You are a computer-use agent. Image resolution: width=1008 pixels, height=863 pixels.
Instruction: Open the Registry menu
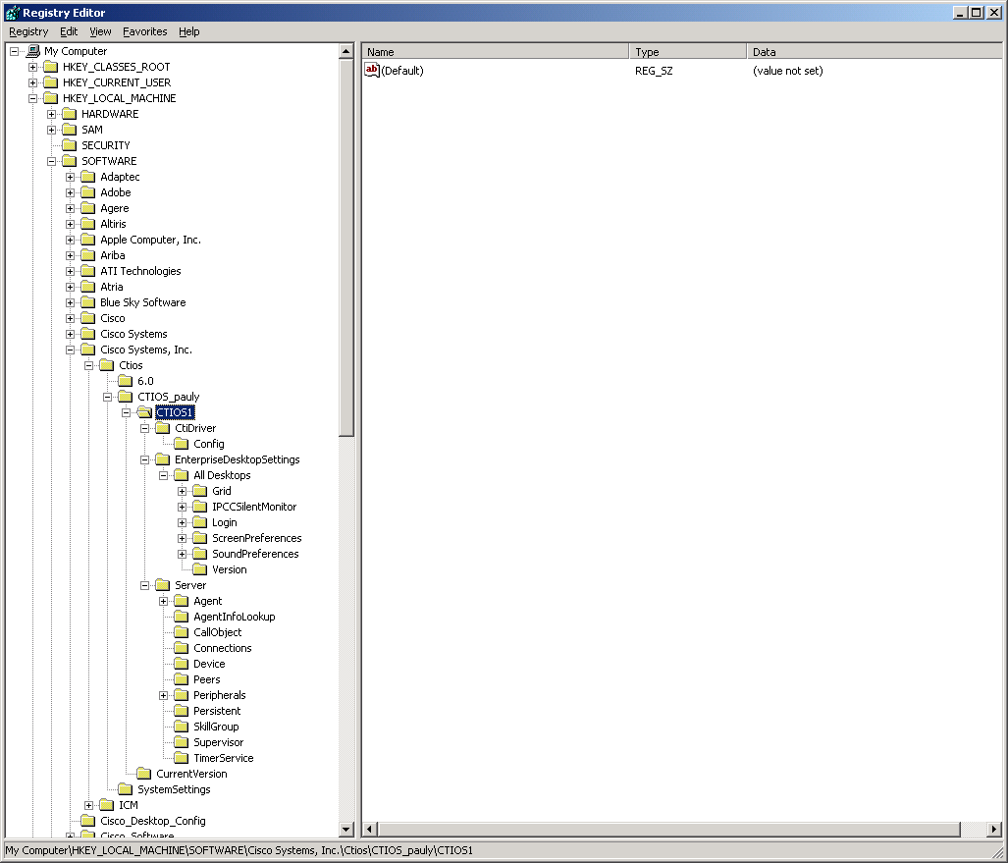pyautogui.click(x=28, y=31)
